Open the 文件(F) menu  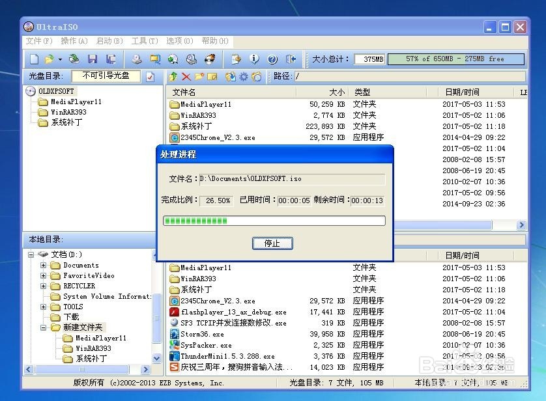tap(39, 41)
